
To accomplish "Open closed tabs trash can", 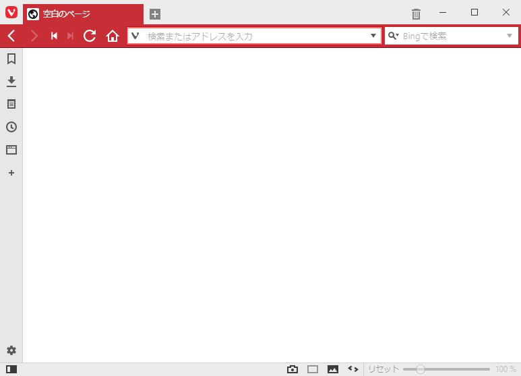I will click(x=416, y=14).
